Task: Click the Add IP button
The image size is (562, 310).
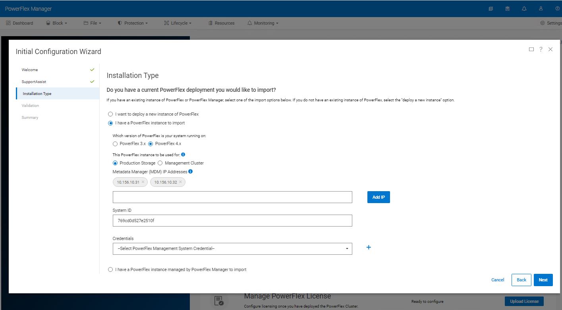Action: [x=378, y=197]
